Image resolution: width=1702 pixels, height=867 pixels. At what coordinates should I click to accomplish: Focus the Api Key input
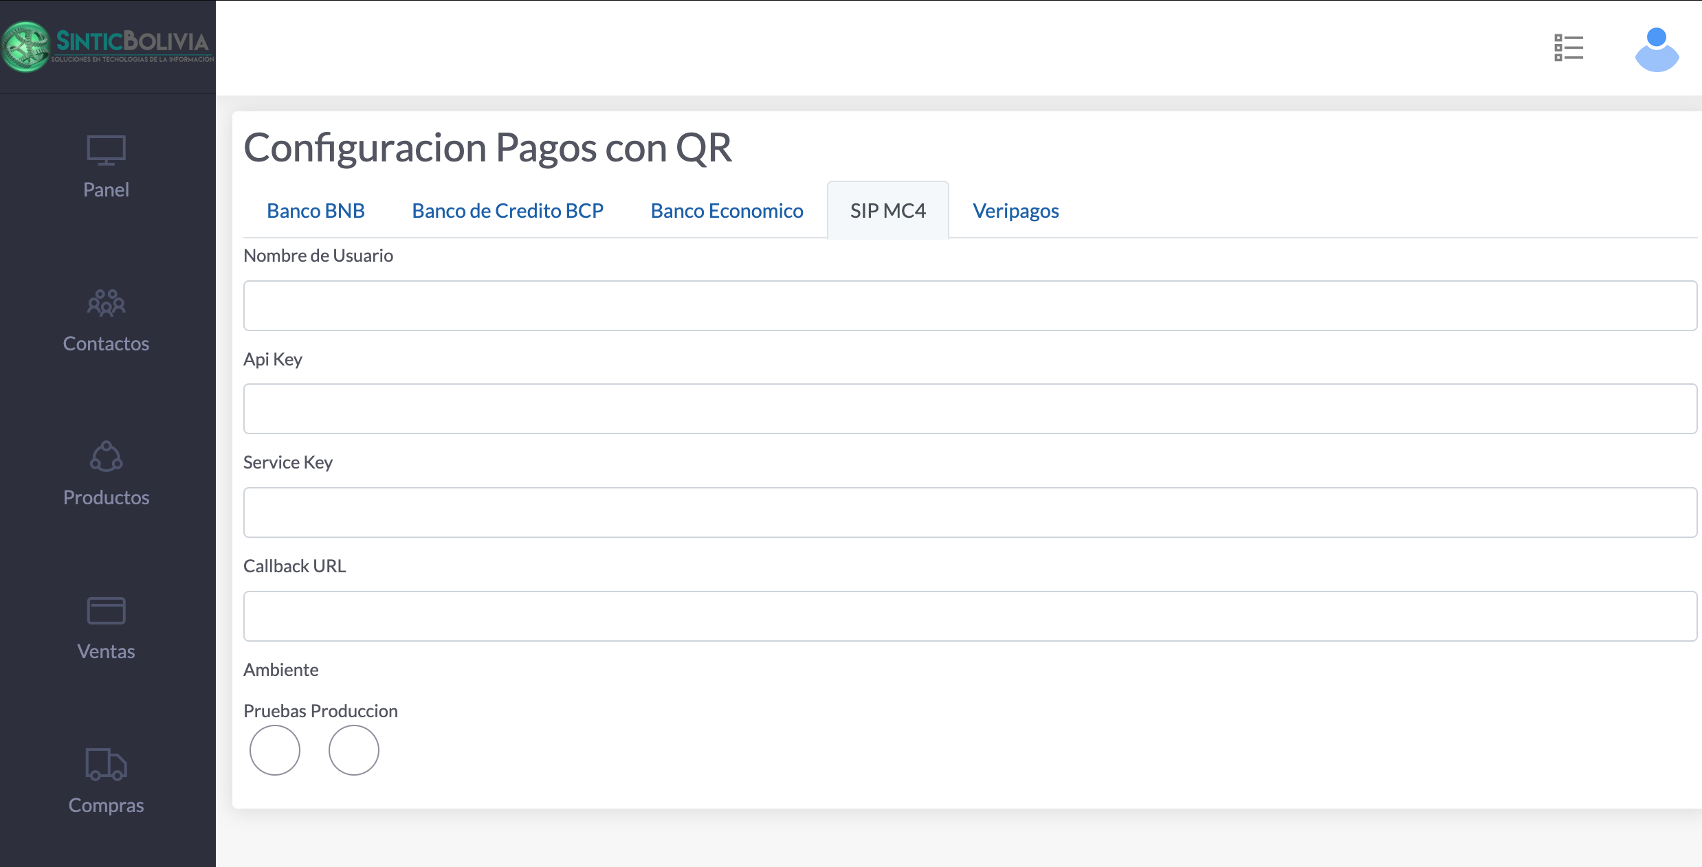tap(970, 409)
